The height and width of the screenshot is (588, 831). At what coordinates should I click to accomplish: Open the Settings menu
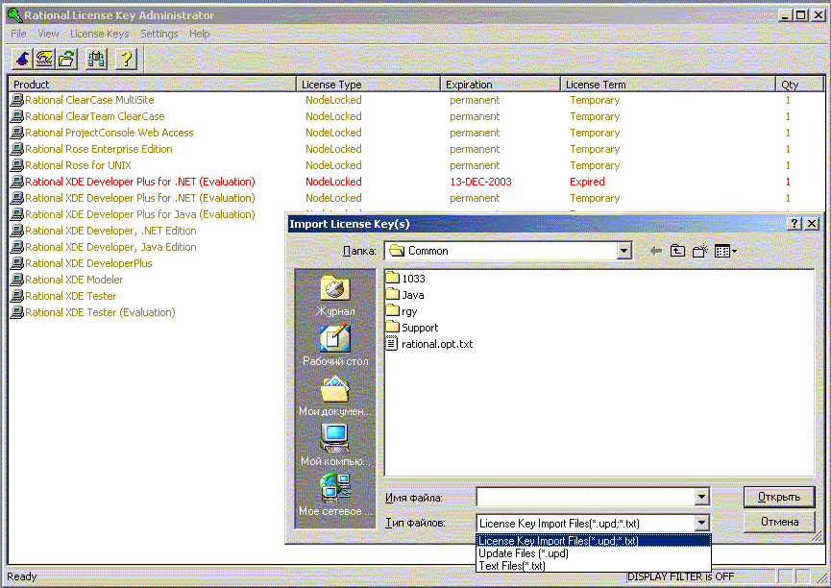pyautogui.click(x=159, y=34)
